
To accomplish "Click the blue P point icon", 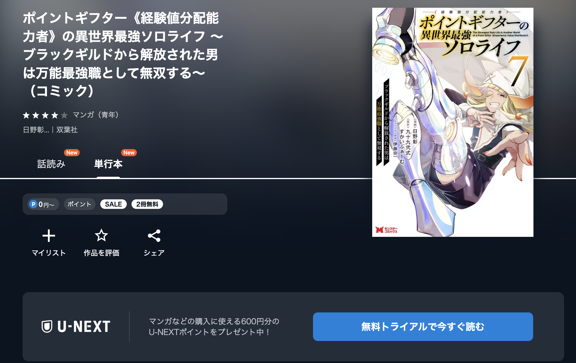I will click(33, 204).
